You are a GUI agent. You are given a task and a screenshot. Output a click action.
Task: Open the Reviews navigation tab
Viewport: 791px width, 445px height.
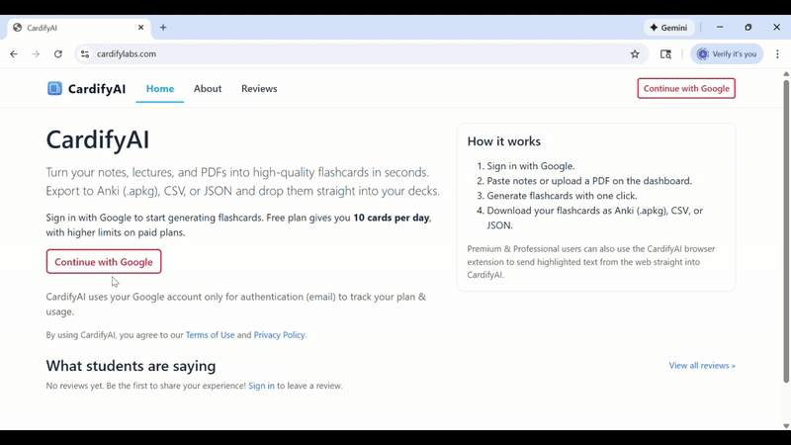pos(259,88)
